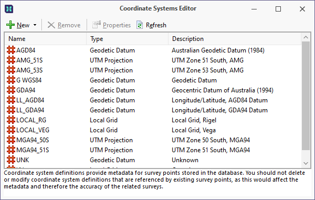Select the G WGS84 name entry
315x200 pixels.
(x=29, y=80)
